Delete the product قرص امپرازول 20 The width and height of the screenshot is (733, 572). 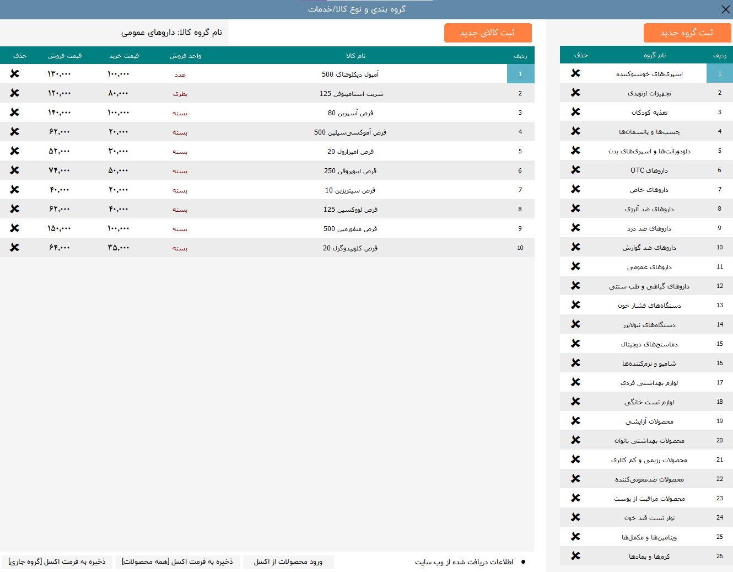14,151
